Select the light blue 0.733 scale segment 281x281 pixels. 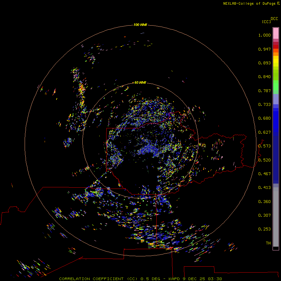pyautogui.click(x=276, y=99)
